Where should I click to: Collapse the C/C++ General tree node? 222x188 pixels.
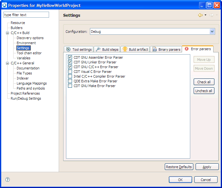point(8,63)
